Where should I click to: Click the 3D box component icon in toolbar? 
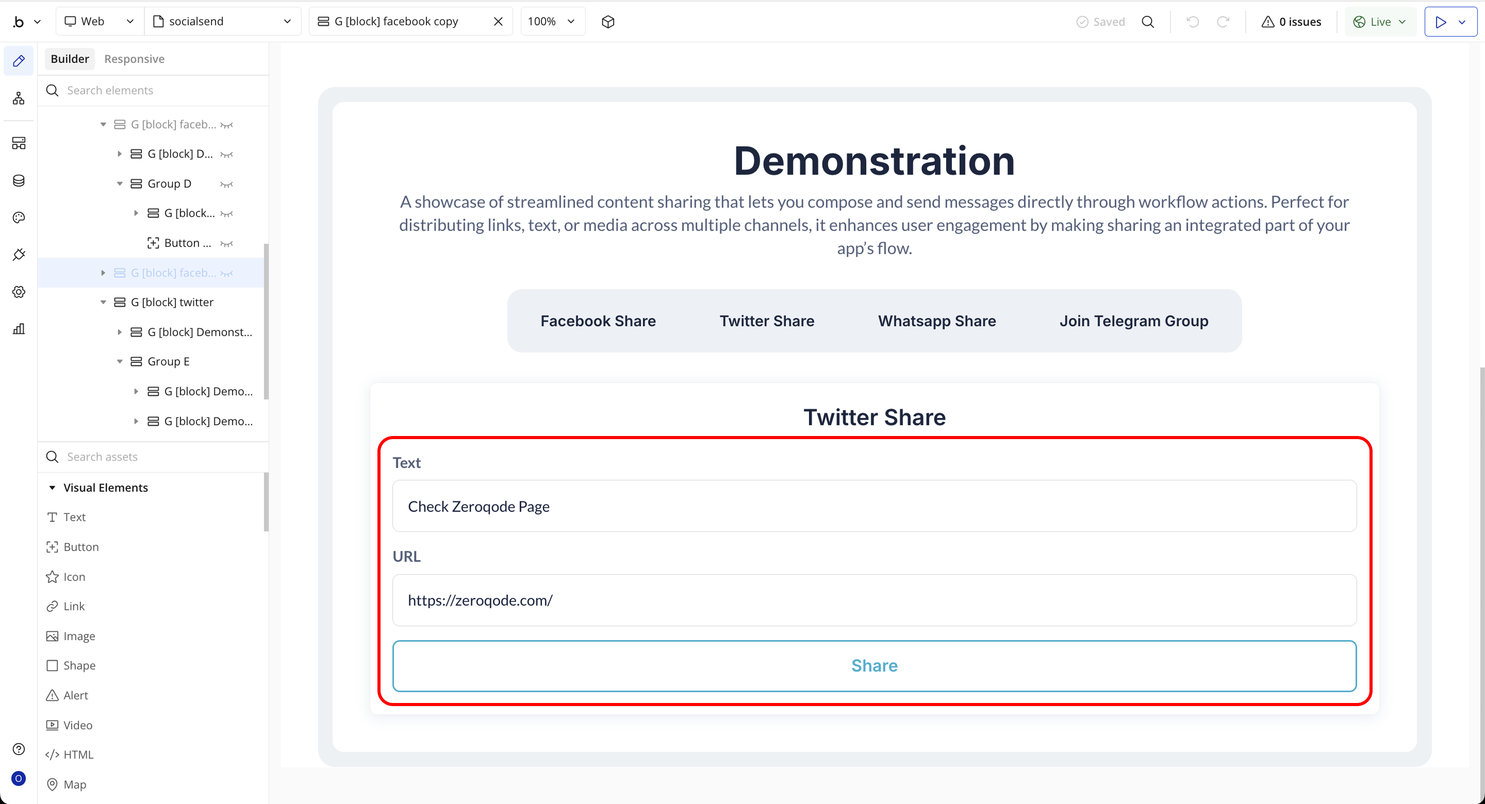pos(607,21)
